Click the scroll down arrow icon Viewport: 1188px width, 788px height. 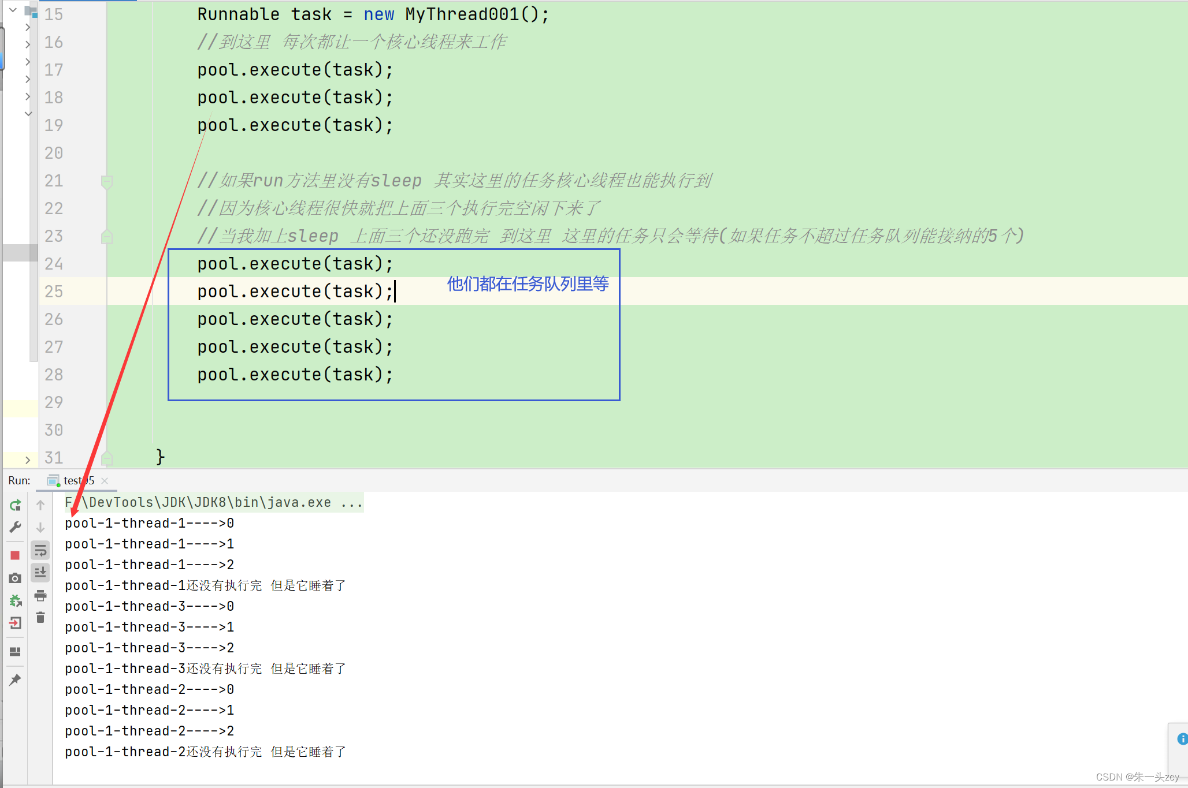point(42,526)
